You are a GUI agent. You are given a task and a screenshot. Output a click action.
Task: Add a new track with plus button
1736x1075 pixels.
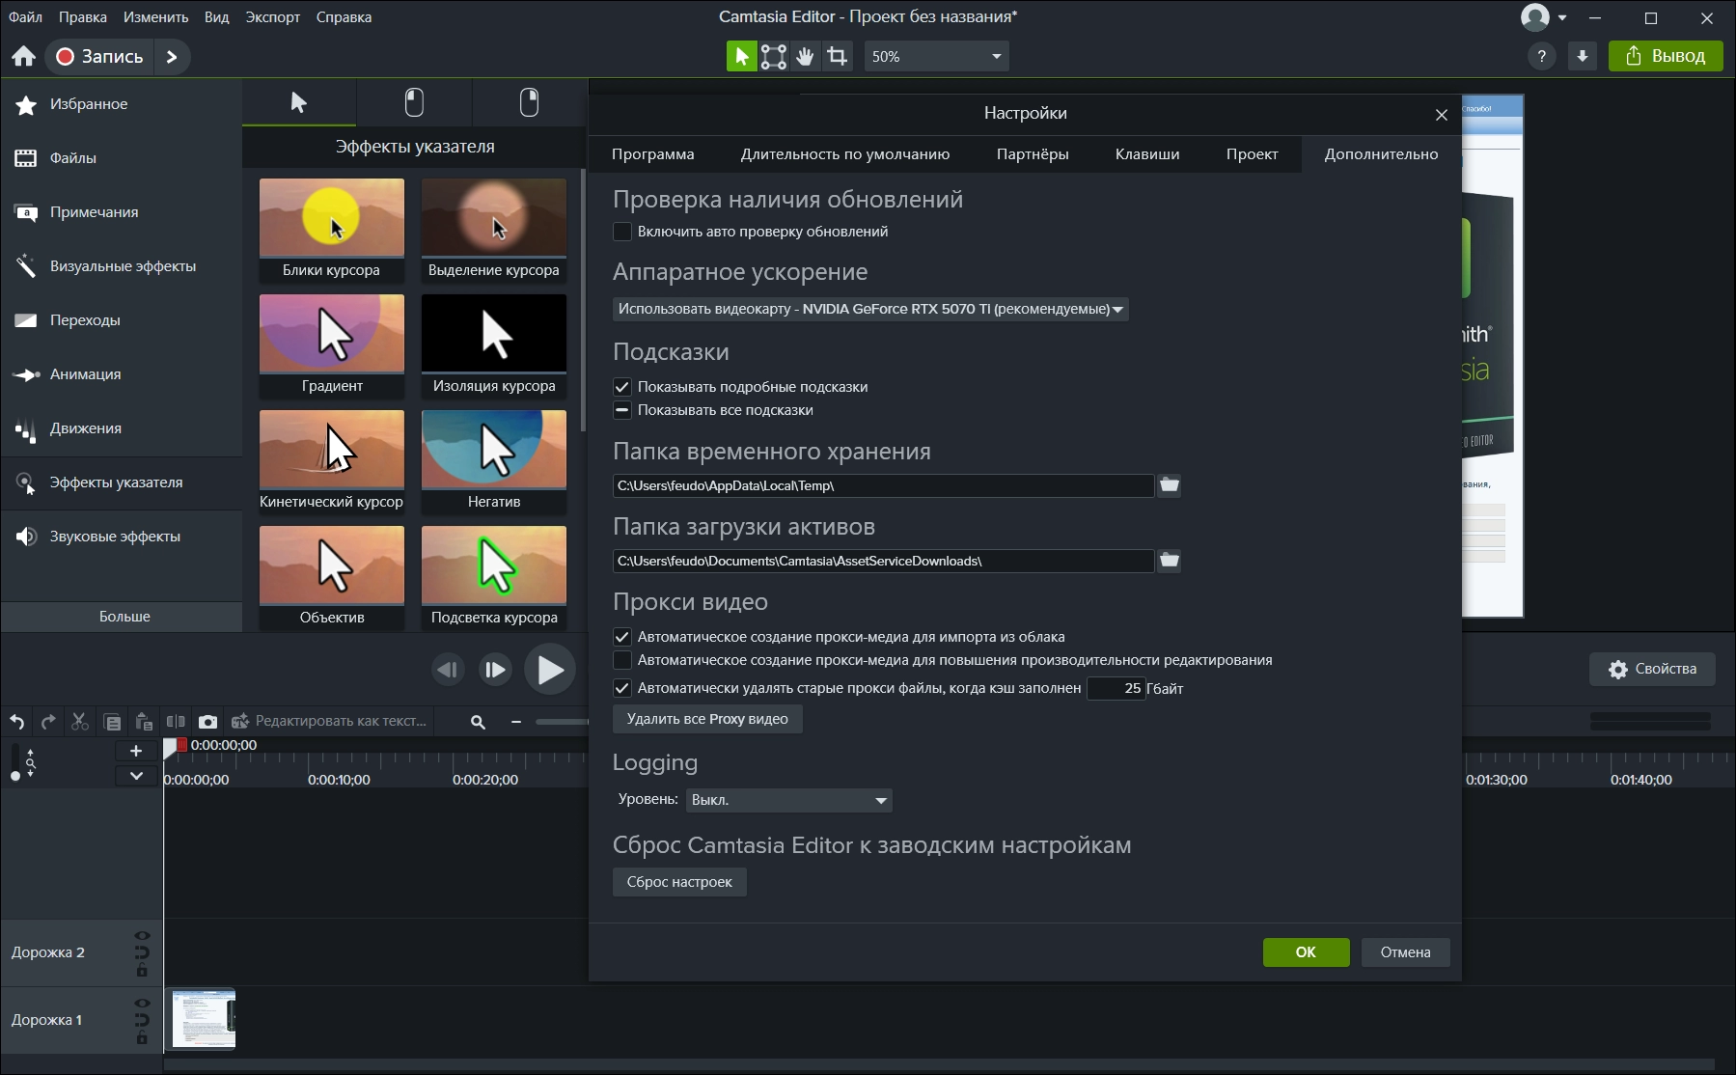136,751
